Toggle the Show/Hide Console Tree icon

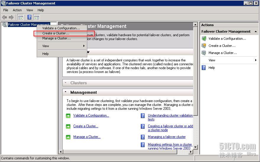(x=21, y=17)
